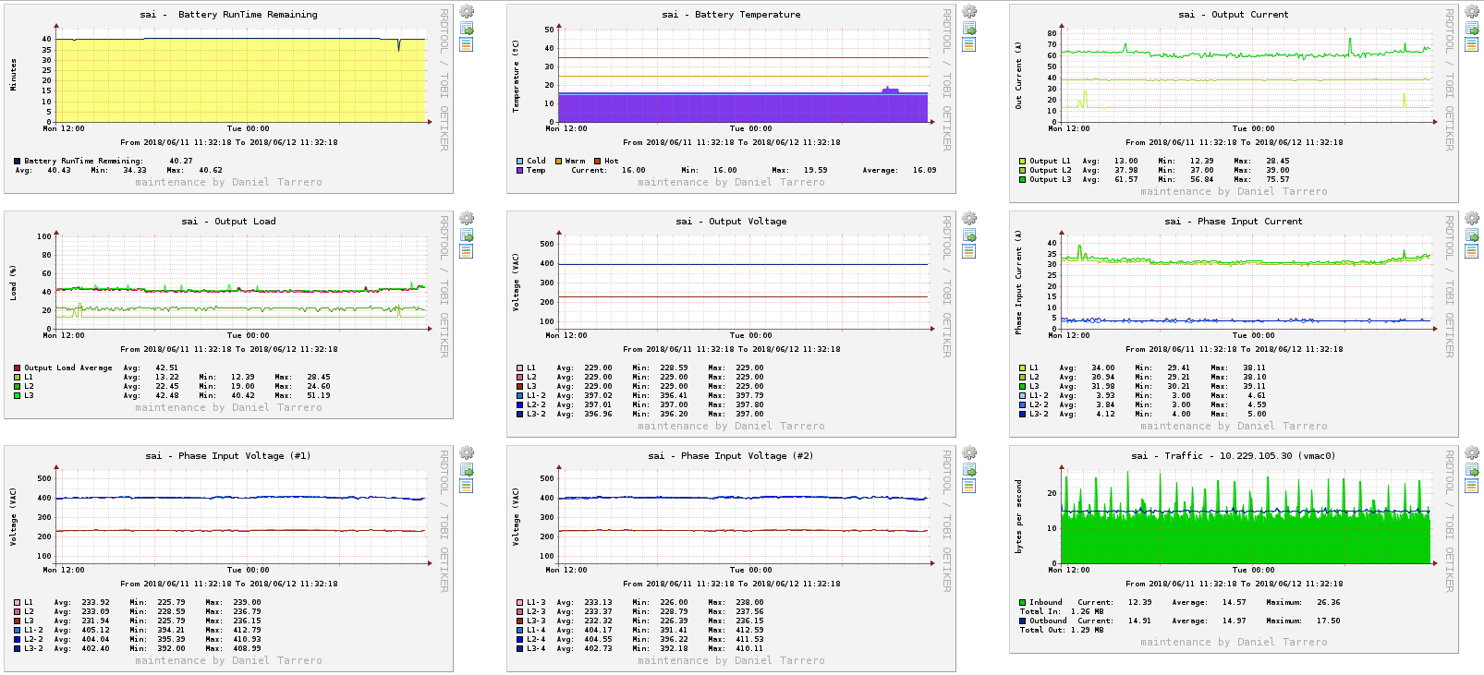
Task: Open properties page icon for Battery RunTime Remaining graph
Action: click(x=467, y=43)
